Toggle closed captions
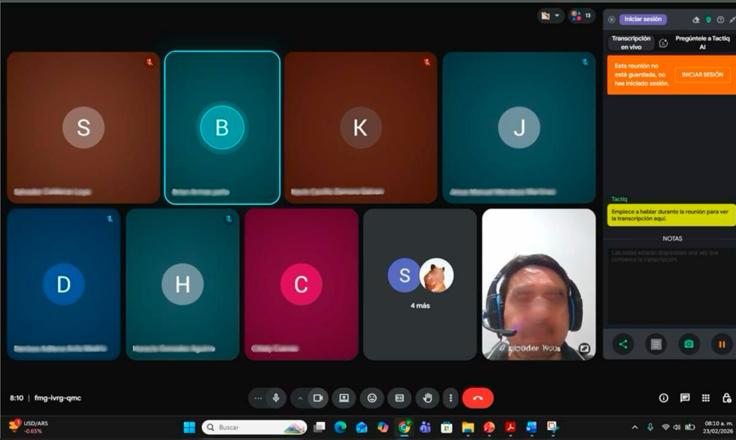Viewport: 736px width, 440px height. point(400,398)
